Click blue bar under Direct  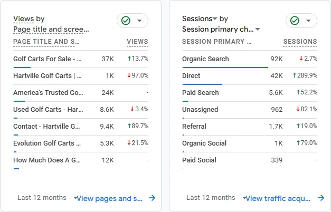coord(202,84)
